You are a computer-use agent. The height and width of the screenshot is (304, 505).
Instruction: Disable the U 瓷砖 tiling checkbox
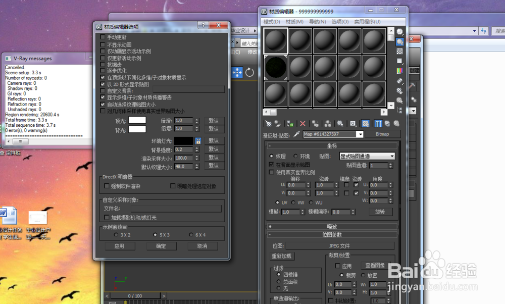coord(355,185)
